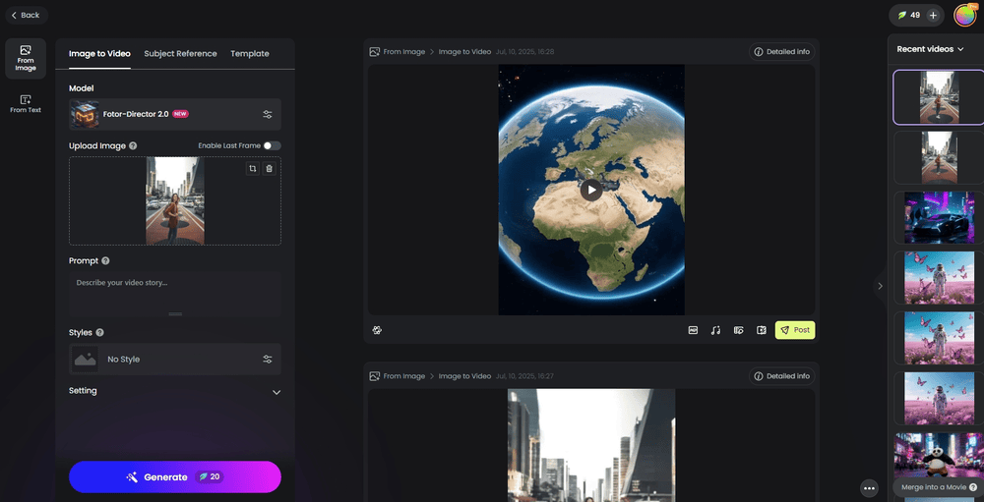Switch to the Subject Reference tab

[180, 54]
